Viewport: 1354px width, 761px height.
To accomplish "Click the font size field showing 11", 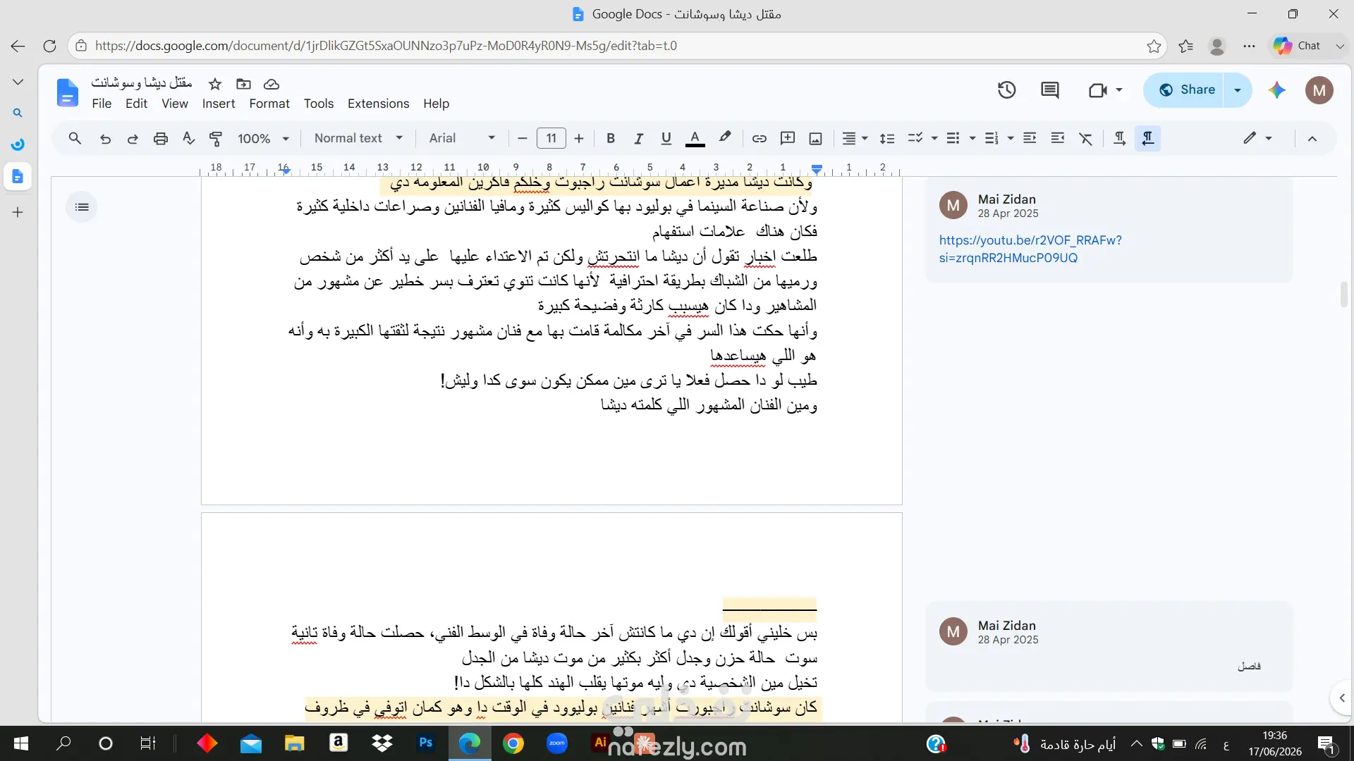I will click(x=551, y=138).
